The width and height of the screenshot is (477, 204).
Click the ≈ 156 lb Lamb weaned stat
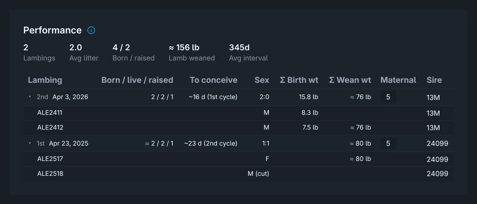click(192, 52)
